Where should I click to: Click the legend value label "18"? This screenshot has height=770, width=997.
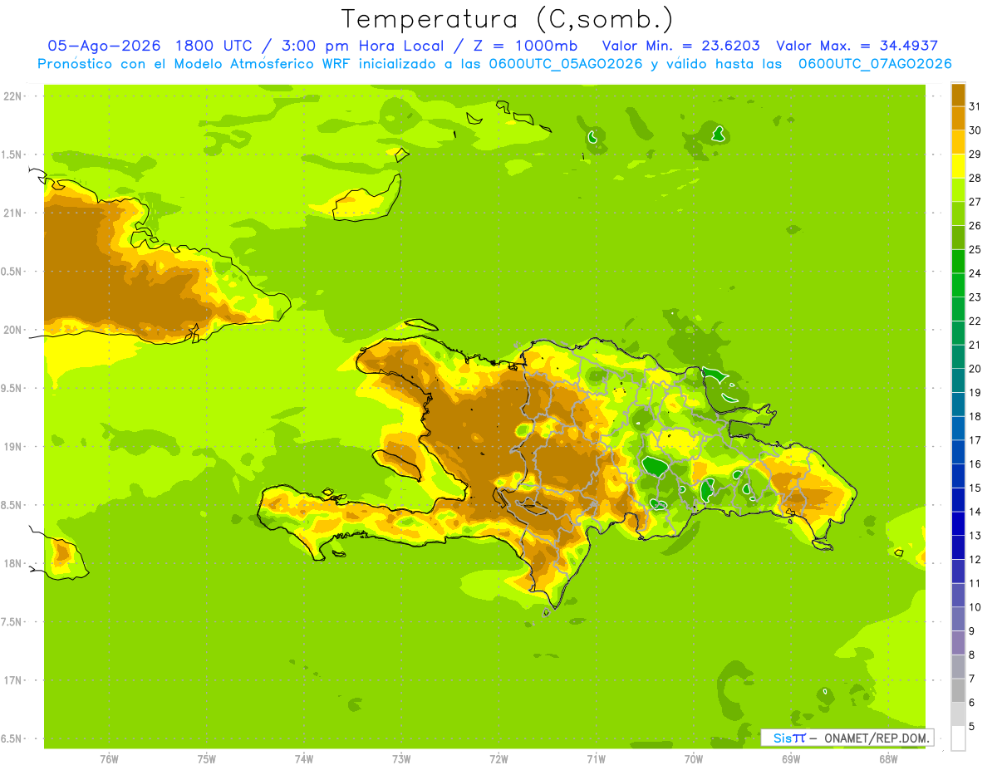(x=975, y=416)
